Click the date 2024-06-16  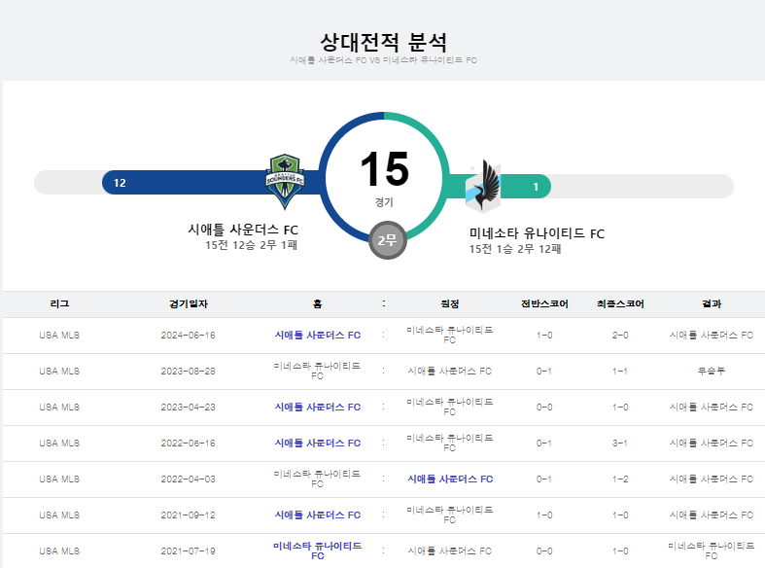coord(188,336)
